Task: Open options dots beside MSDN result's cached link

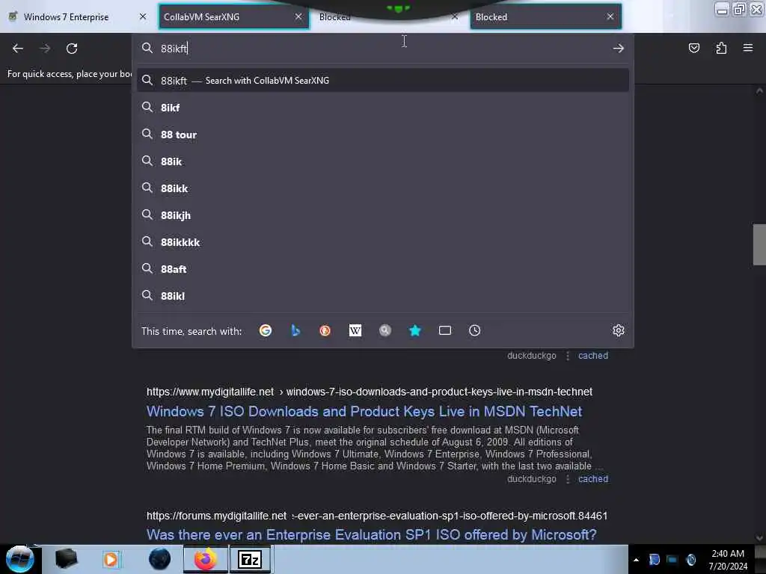Action: pos(568,479)
